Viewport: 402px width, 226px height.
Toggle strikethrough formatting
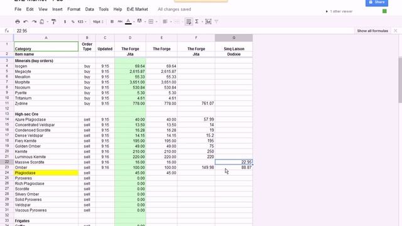pos(120,22)
